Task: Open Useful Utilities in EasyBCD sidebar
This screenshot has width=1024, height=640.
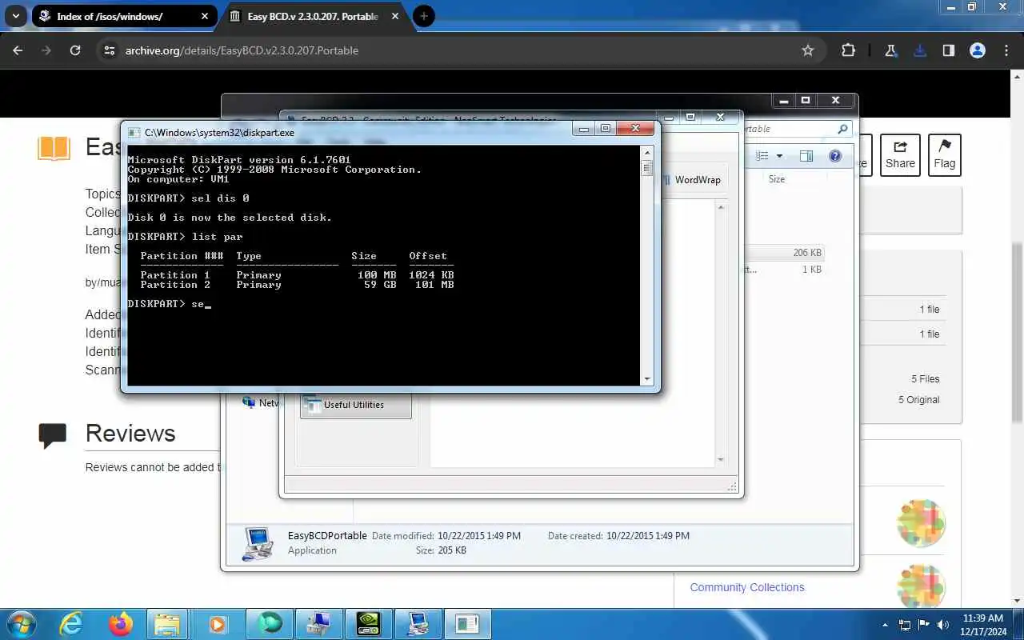Action: (x=356, y=405)
